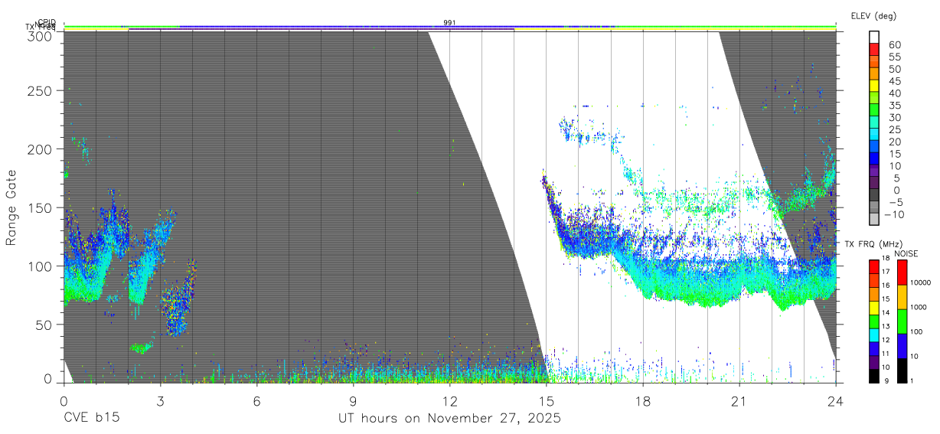940x434 pixels.
Task: Click the '30' label on the ELEV scale
Action: coord(895,117)
